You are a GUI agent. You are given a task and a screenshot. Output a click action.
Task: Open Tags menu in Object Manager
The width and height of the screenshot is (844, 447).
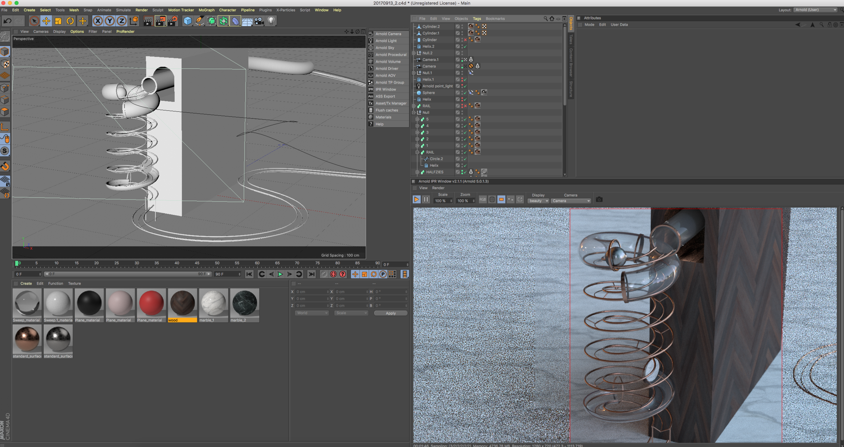(477, 19)
